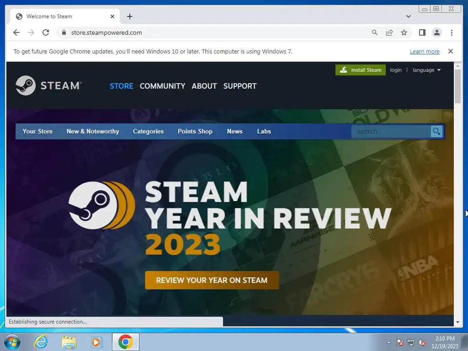Bookmark this tab with the star icon
Viewport: 468px width, 351px height.
[404, 32]
